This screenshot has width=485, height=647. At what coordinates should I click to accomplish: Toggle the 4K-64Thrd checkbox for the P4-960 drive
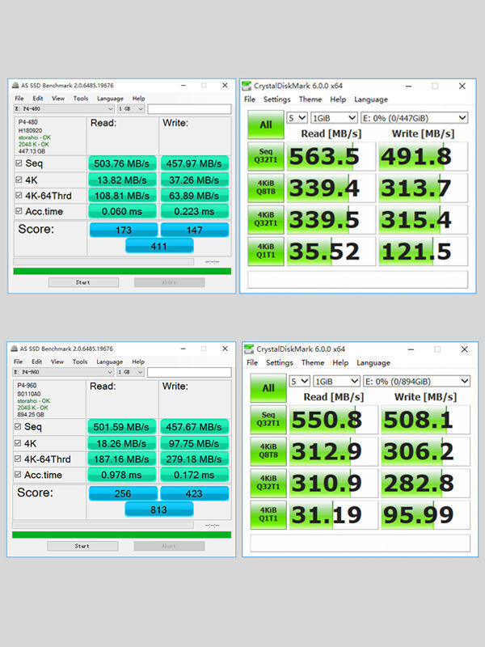[x=19, y=459]
